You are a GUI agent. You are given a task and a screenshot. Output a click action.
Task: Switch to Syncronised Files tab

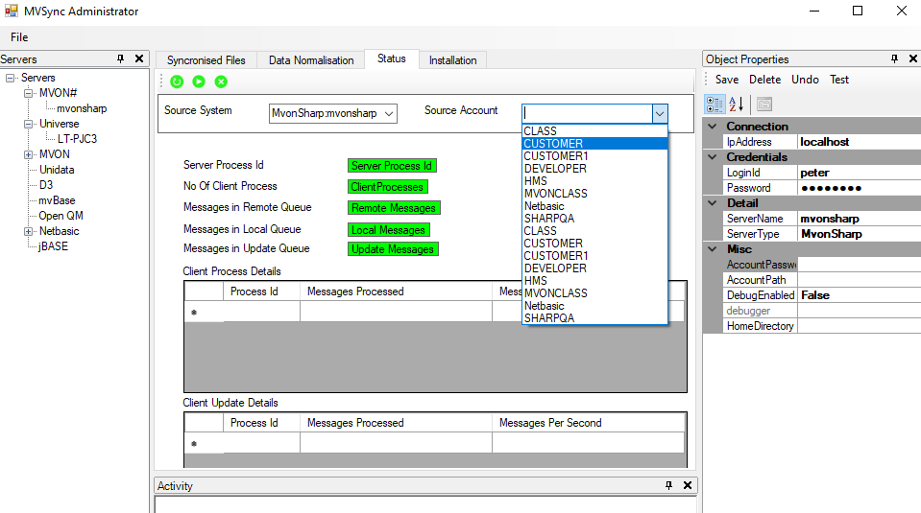206,60
